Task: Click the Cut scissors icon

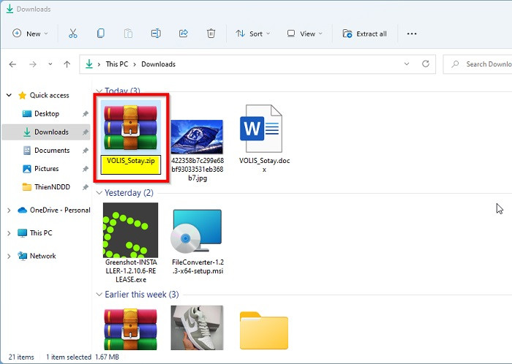Action: coord(73,34)
